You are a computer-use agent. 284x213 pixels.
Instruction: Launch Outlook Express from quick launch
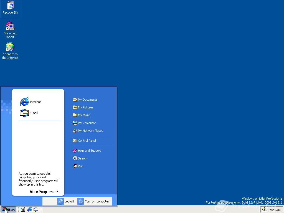[36, 210]
